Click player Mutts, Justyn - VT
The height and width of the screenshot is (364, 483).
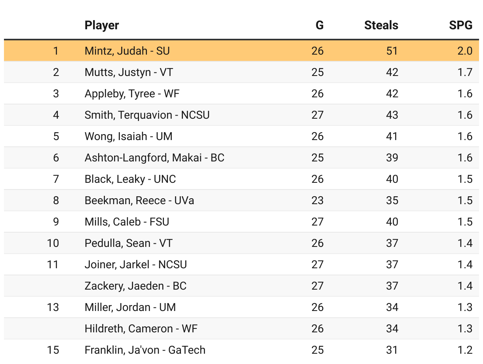pyautogui.click(x=129, y=72)
